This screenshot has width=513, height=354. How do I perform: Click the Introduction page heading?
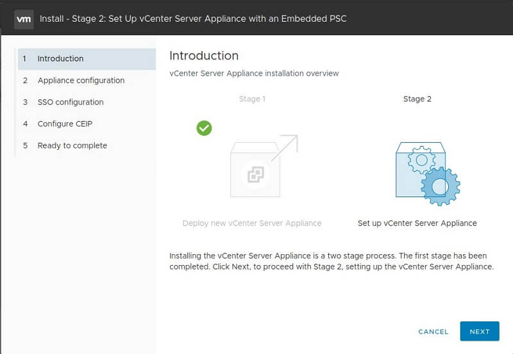(x=204, y=56)
